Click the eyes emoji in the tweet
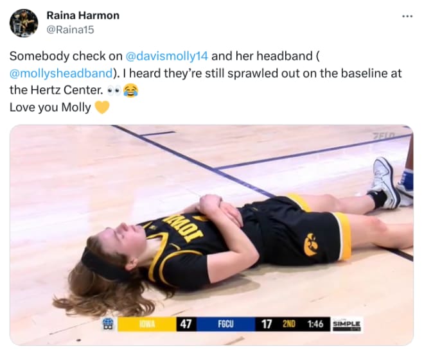Image resolution: width=424 pixels, height=353 pixels. pos(114,92)
